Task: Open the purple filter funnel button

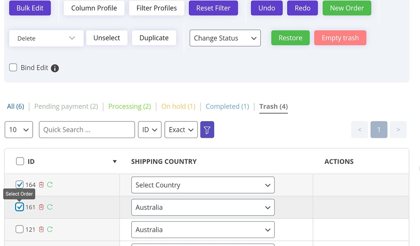Action: coord(207,130)
